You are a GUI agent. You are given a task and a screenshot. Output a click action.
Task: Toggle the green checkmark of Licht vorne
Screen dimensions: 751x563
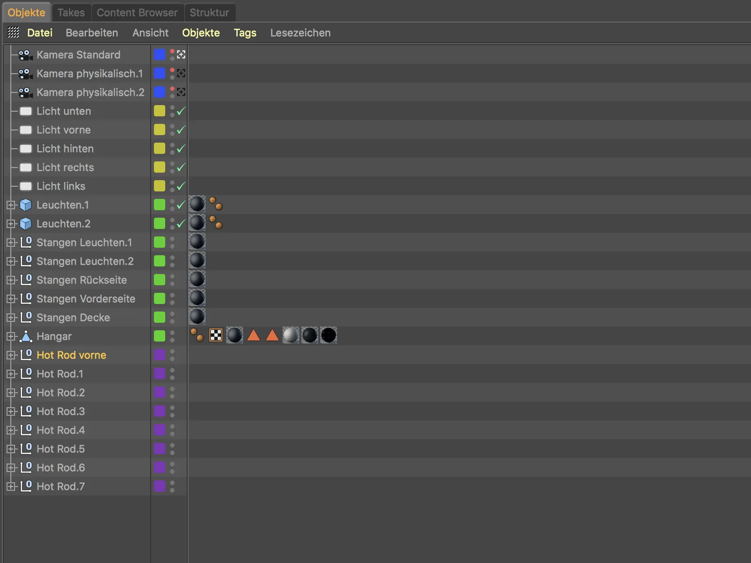(x=181, y=130)
